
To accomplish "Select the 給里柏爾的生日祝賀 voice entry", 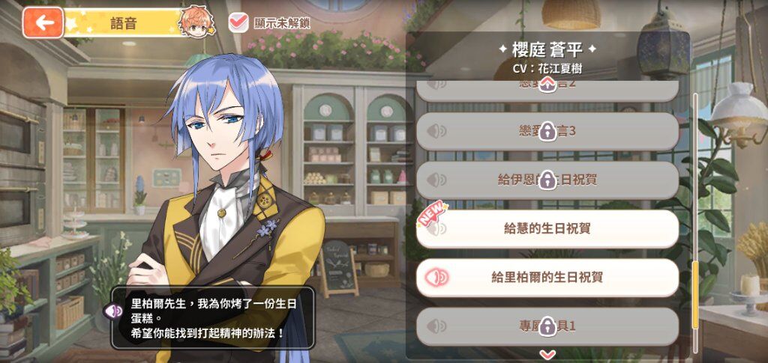I will tap(547, 278).
